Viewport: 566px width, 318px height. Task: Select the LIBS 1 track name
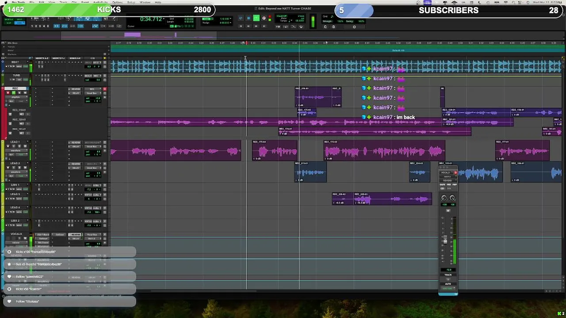tap(15, 185)
